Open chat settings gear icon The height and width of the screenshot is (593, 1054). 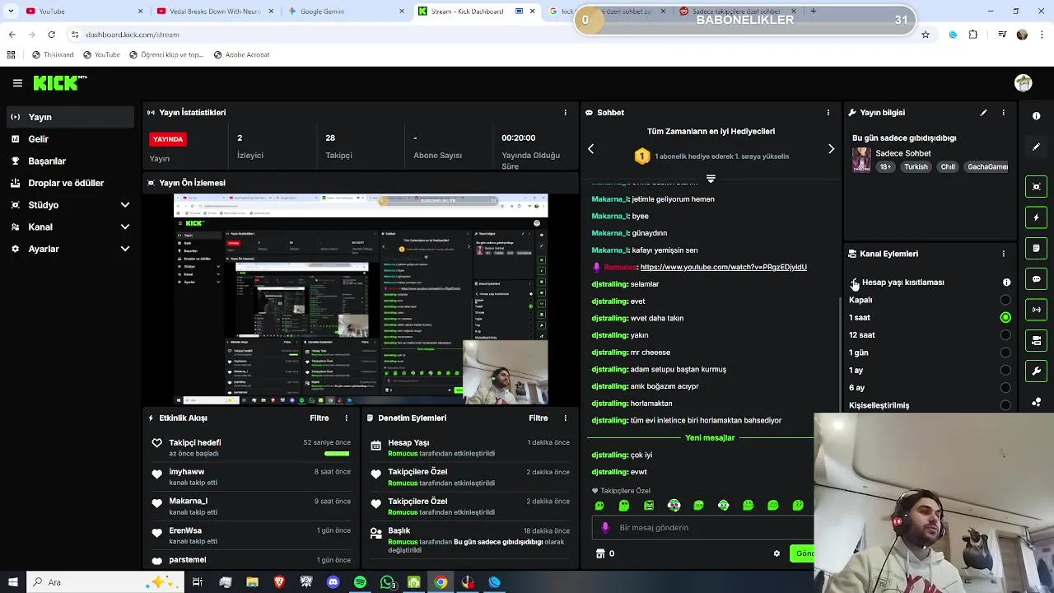point(777,553)
